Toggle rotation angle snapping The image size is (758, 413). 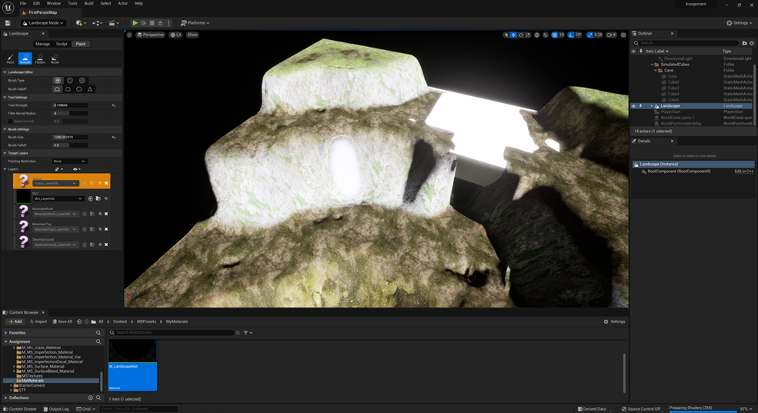click(571, 35)
